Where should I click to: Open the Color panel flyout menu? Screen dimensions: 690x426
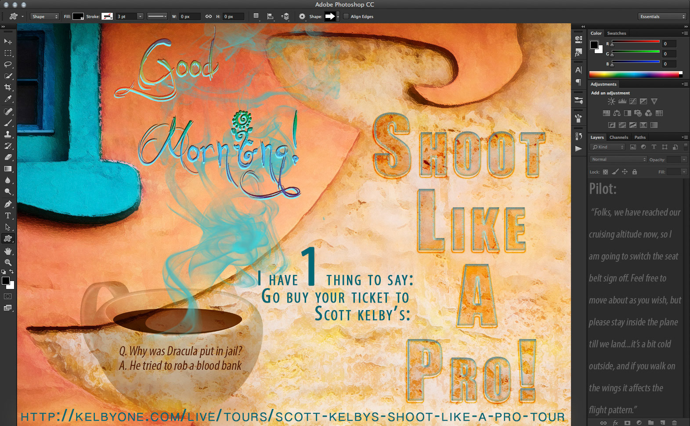684,33
